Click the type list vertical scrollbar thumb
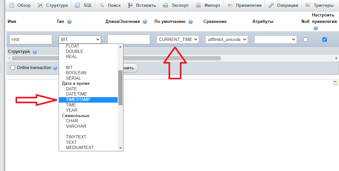The width and height of the screenshot is (339, 171). (120, 87)
